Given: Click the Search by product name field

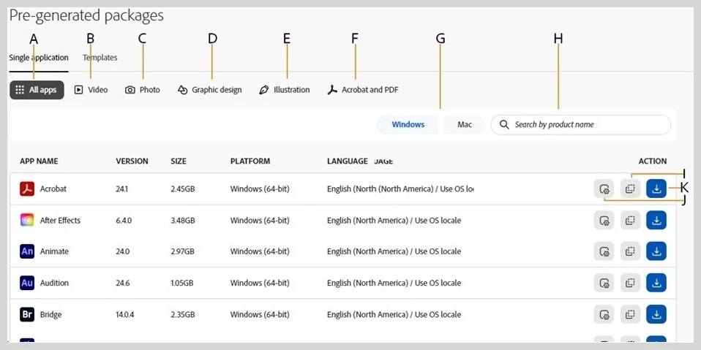Looking at the screenshot, I should [585, 124].
